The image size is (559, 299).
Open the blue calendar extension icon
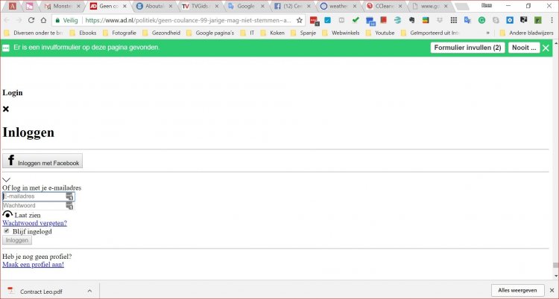370,21
